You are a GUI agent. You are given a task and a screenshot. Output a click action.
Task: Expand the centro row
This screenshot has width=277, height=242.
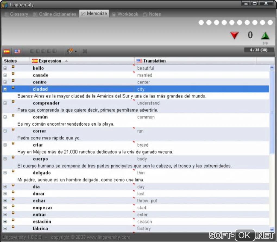tap(5, 82)
